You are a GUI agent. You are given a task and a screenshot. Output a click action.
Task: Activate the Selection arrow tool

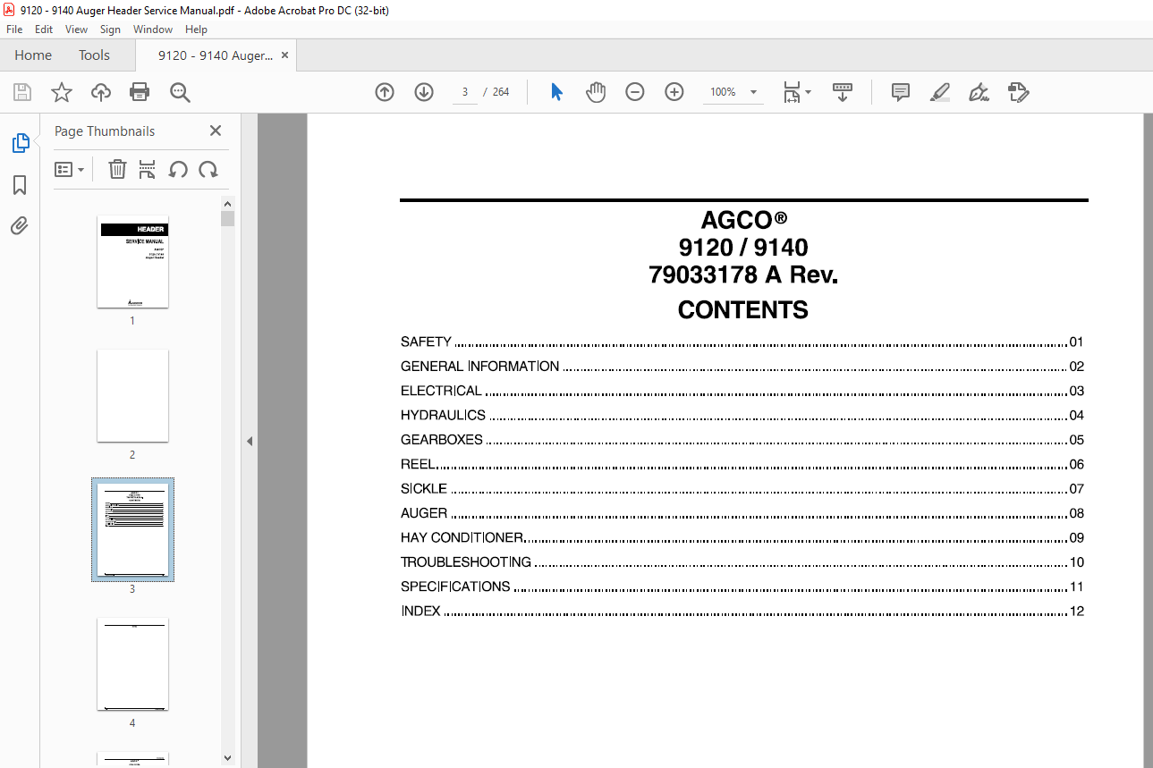click(556, 92)
